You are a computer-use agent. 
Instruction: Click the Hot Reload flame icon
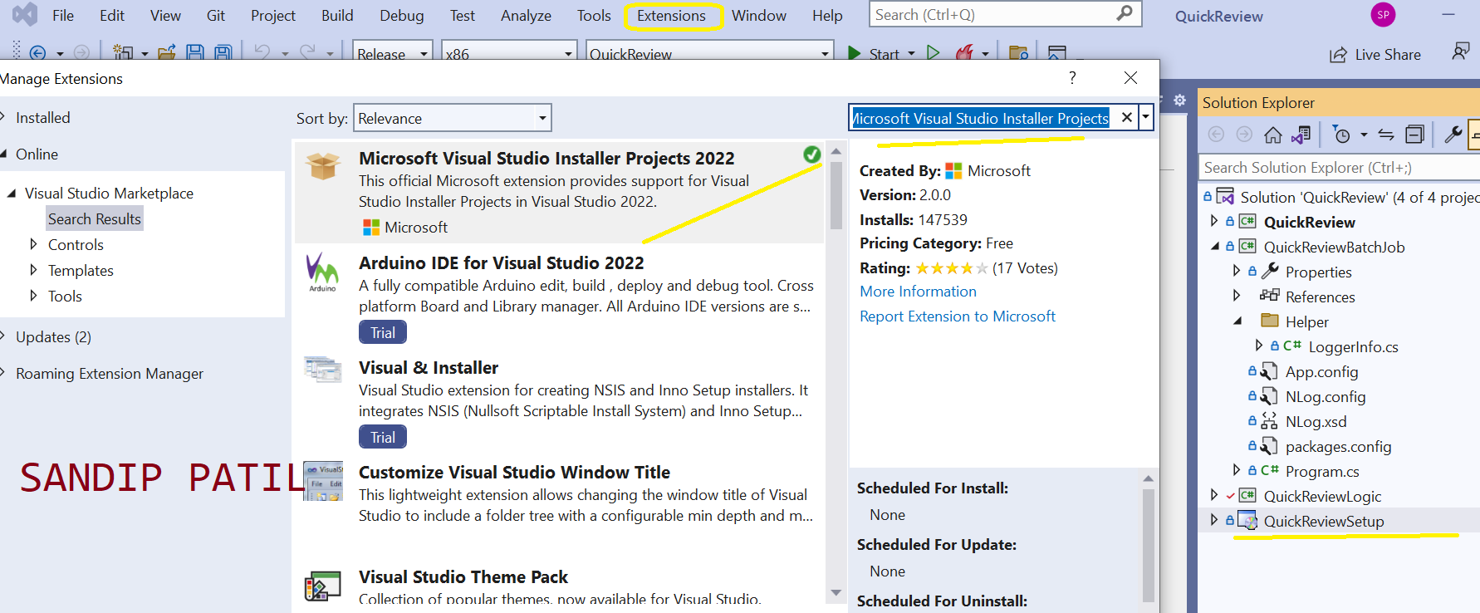tap(964, 53)
